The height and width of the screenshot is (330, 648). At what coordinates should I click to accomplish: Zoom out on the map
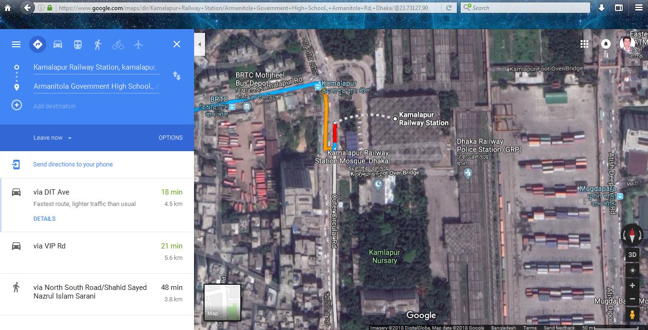(632, 299)
